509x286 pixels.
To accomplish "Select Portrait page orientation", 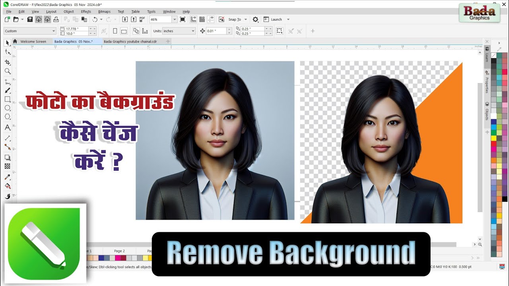I will [x=115, y=31].
